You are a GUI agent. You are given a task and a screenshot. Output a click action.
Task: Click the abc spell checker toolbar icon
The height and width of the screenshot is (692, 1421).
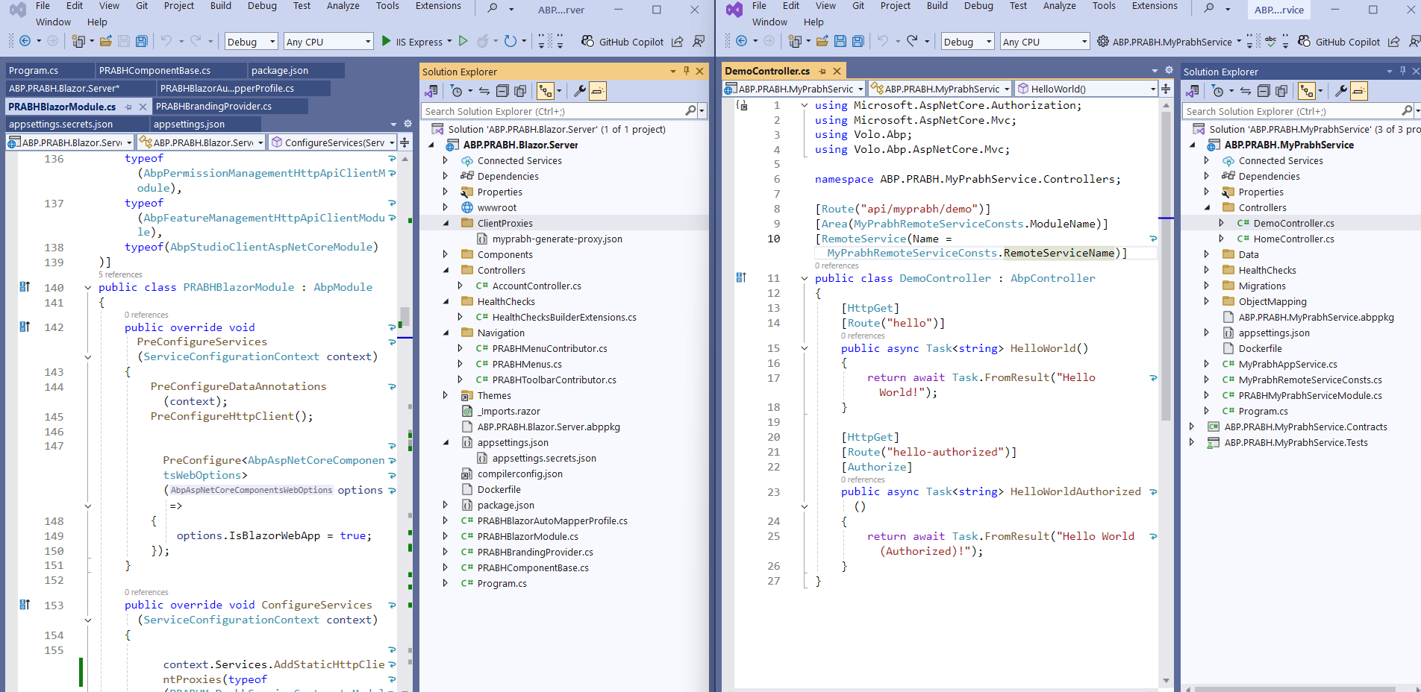[x=1270, y=42]
